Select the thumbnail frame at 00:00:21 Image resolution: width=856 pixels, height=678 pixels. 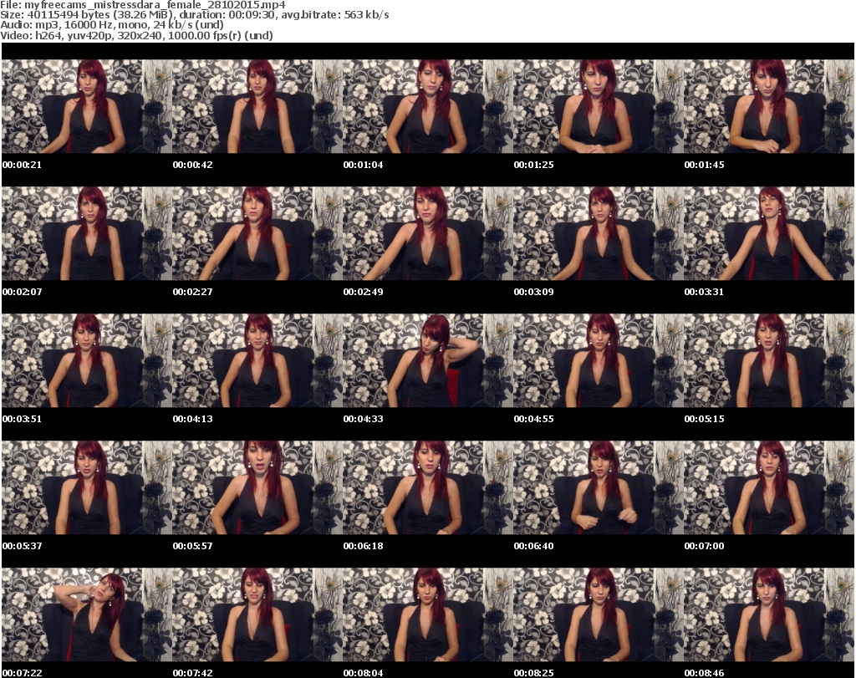coord(87,106)
